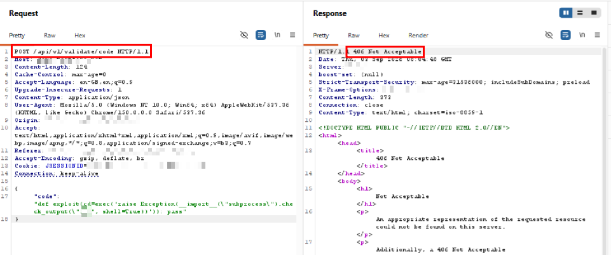
Task: Click the 'Additionally, a 406 Not Acceptable' line
Action: [x=441, y=249]
